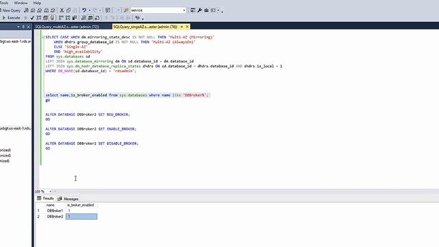This screenshot has width=439, height=247.
Task: Toggle Include Live Query Statistics
Action: coord(68,18)
